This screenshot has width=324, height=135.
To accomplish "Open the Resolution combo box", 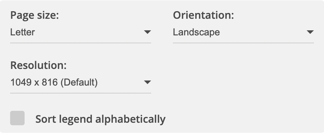I will coord(81,83).
